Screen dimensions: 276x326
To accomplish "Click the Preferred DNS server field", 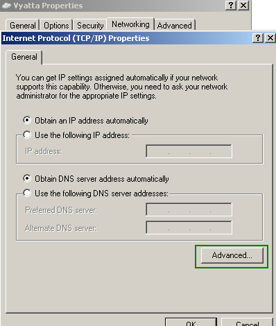I will (x=189, y=209).
